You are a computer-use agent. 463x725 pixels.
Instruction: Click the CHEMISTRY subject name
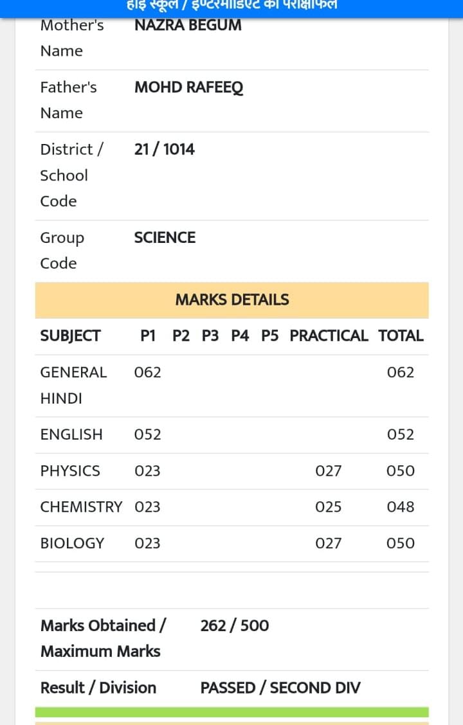pos(81,507)
